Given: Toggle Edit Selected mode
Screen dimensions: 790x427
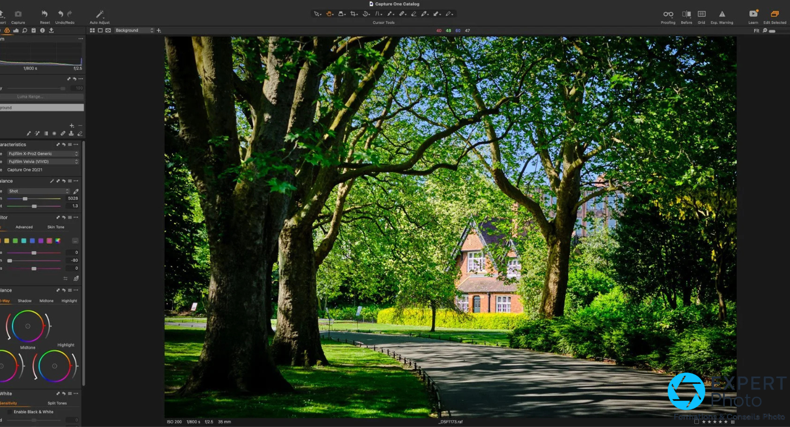Looking at the screenshot, I should click(x=775, y=14).
